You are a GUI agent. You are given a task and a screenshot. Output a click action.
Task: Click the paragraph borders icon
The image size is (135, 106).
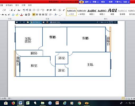[60, 15]
